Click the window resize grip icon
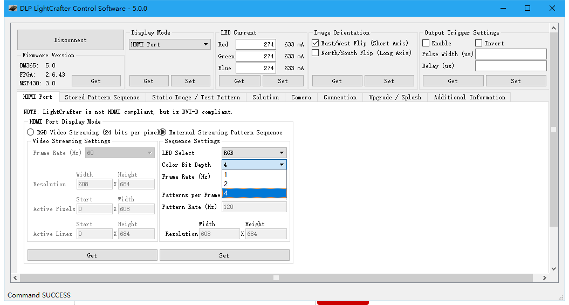This screenshot has height=305, width=569. (562, 298)
